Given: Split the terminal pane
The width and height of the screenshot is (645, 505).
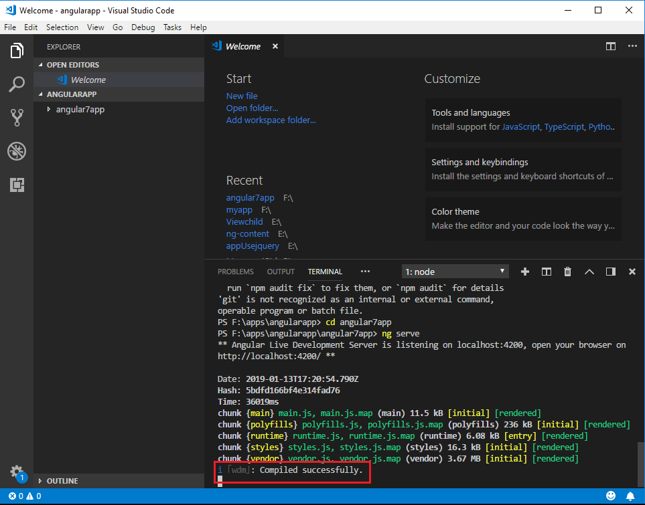Looking at the screenshot, I should tap(547, 272).
